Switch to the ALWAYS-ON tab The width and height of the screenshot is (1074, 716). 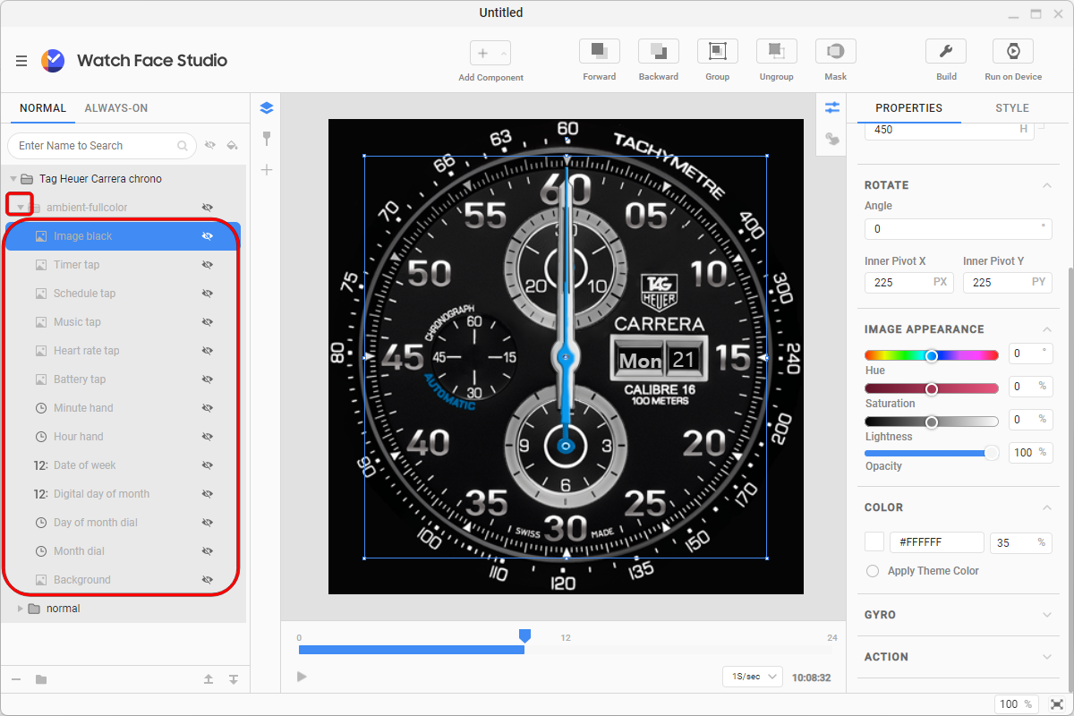coord(116,108)
